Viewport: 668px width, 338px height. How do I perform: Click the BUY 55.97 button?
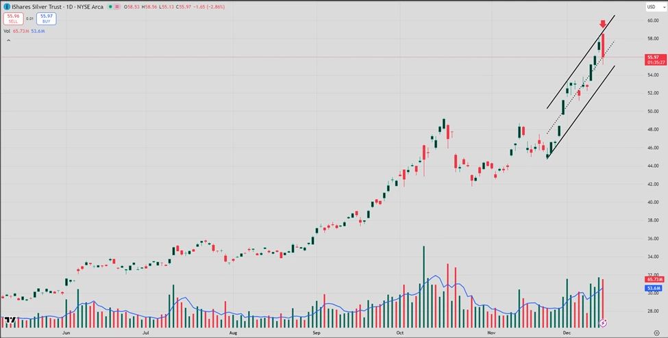pos(45,19)
